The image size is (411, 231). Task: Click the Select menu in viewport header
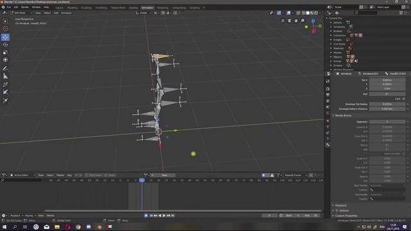pos(47,13)
